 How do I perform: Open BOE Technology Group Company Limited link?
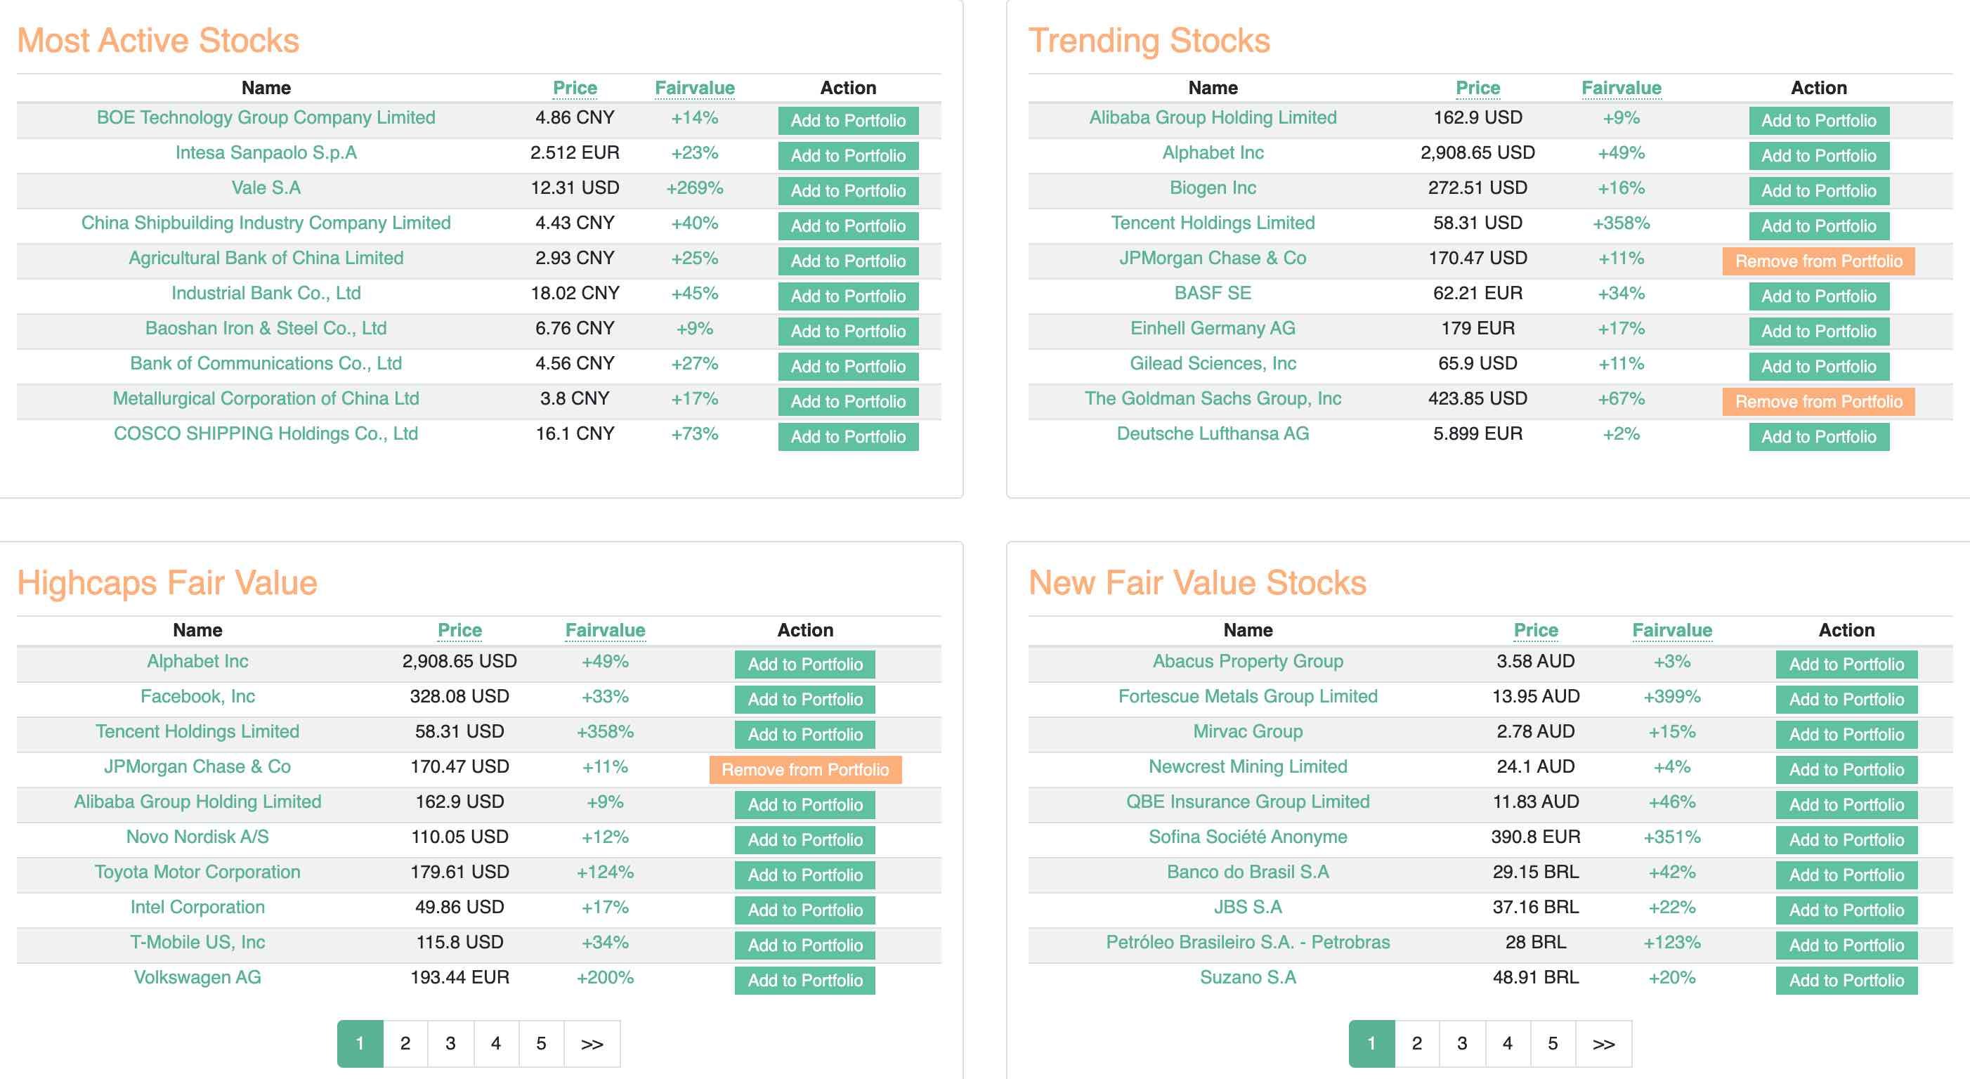pos(266,117)
